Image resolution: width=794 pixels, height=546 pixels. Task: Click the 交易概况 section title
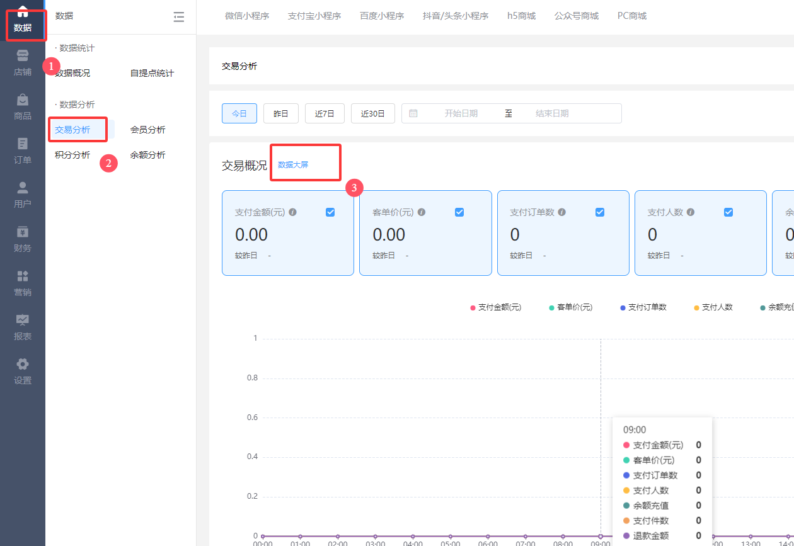pos(245,166)
